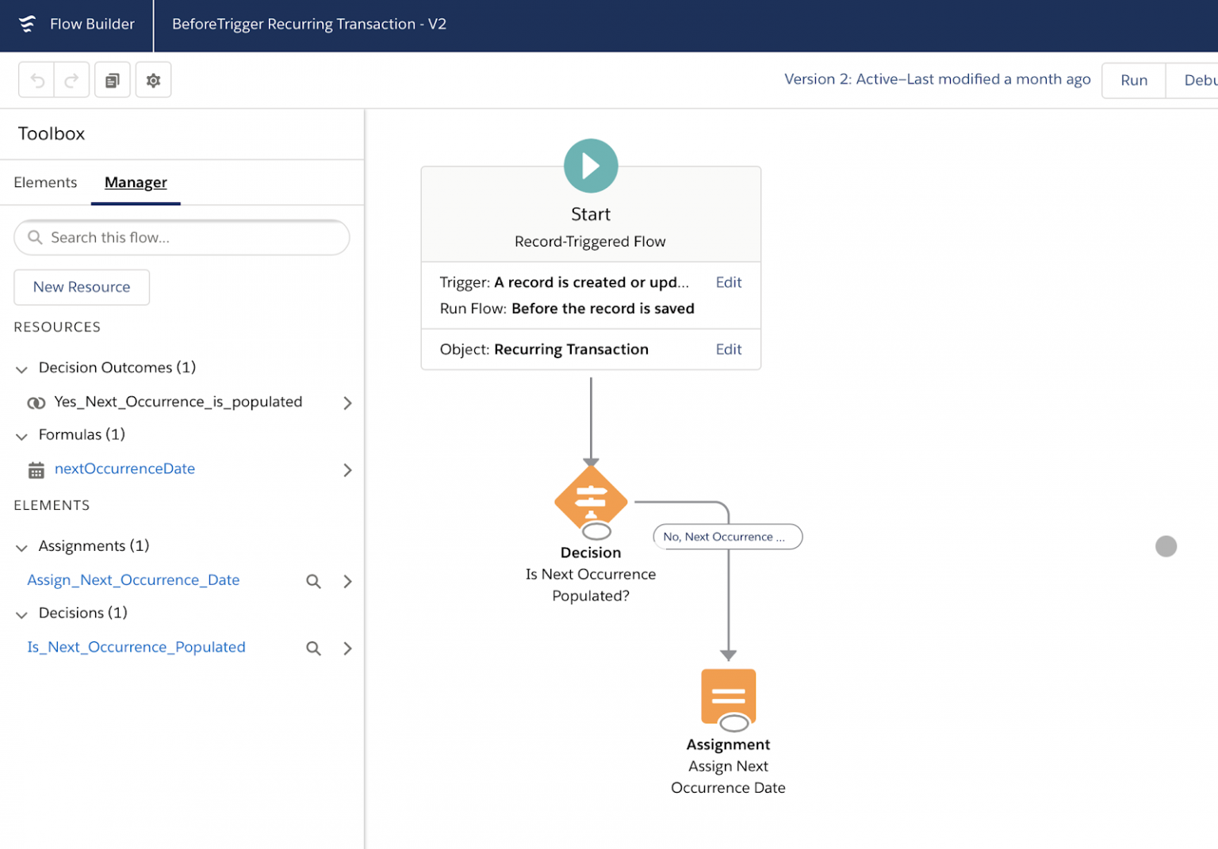
Task: Click the Start play icon on canvas
Action: pos(591,166)
